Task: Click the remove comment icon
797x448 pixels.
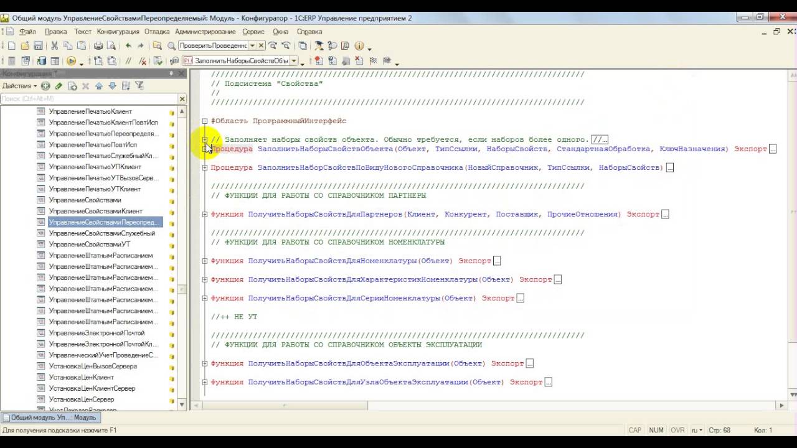Action: (x=143, y=61)
